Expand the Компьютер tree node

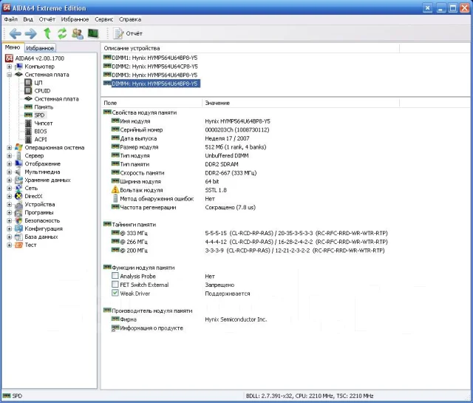10,67
